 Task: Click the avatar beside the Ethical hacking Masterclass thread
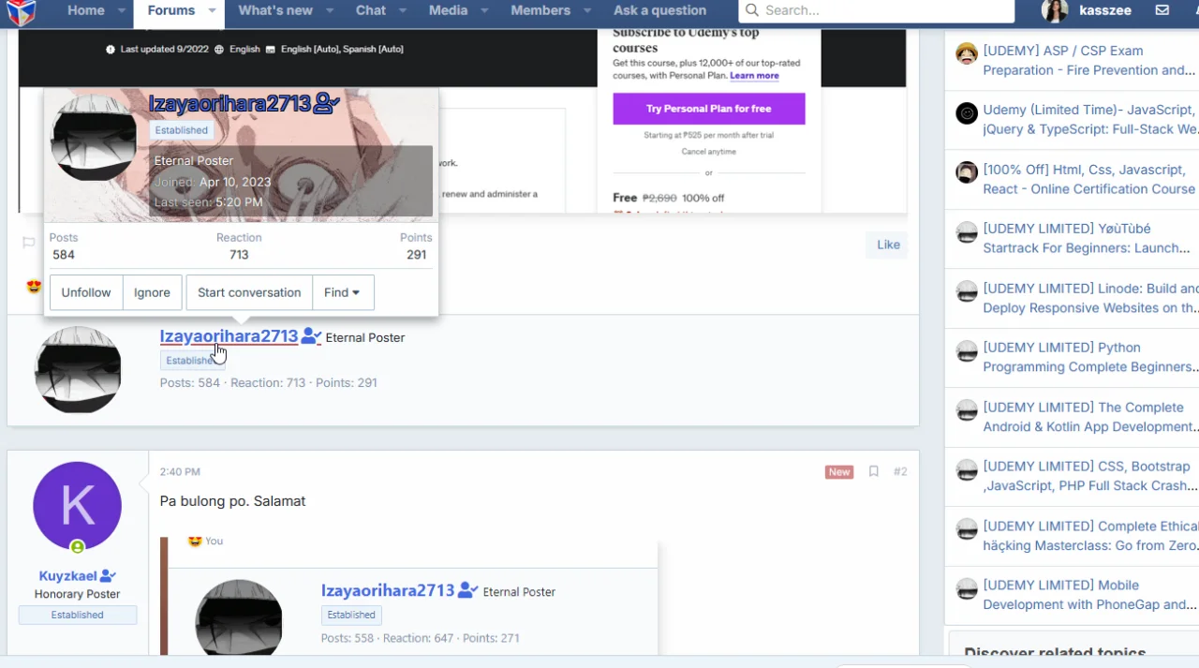click(967, 529)
